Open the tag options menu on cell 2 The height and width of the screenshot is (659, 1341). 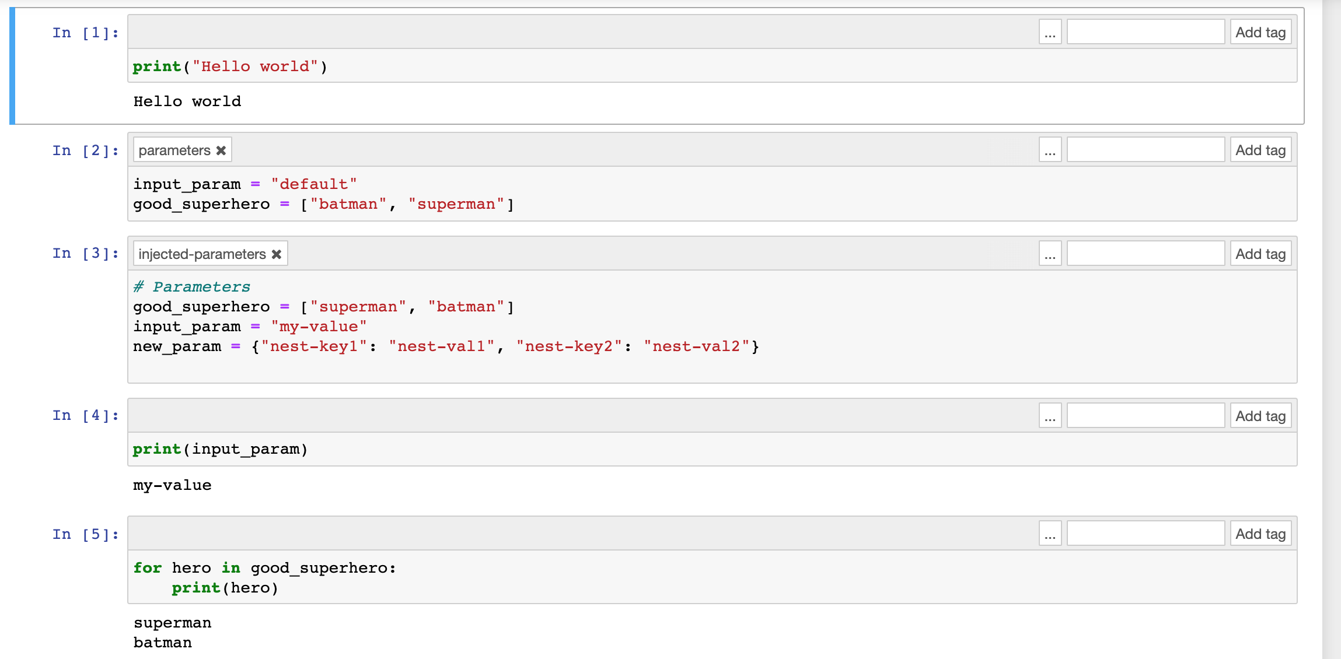1049,150
